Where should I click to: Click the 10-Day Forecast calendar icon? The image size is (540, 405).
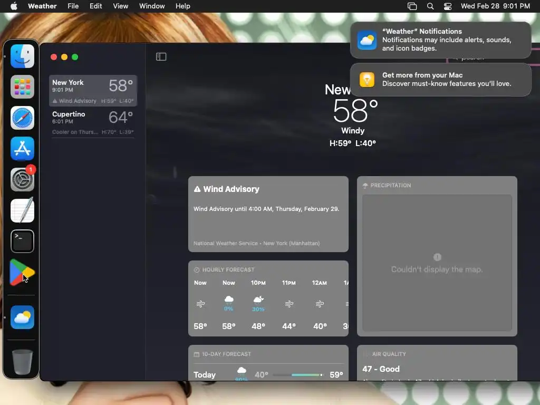tap(197, 354)
